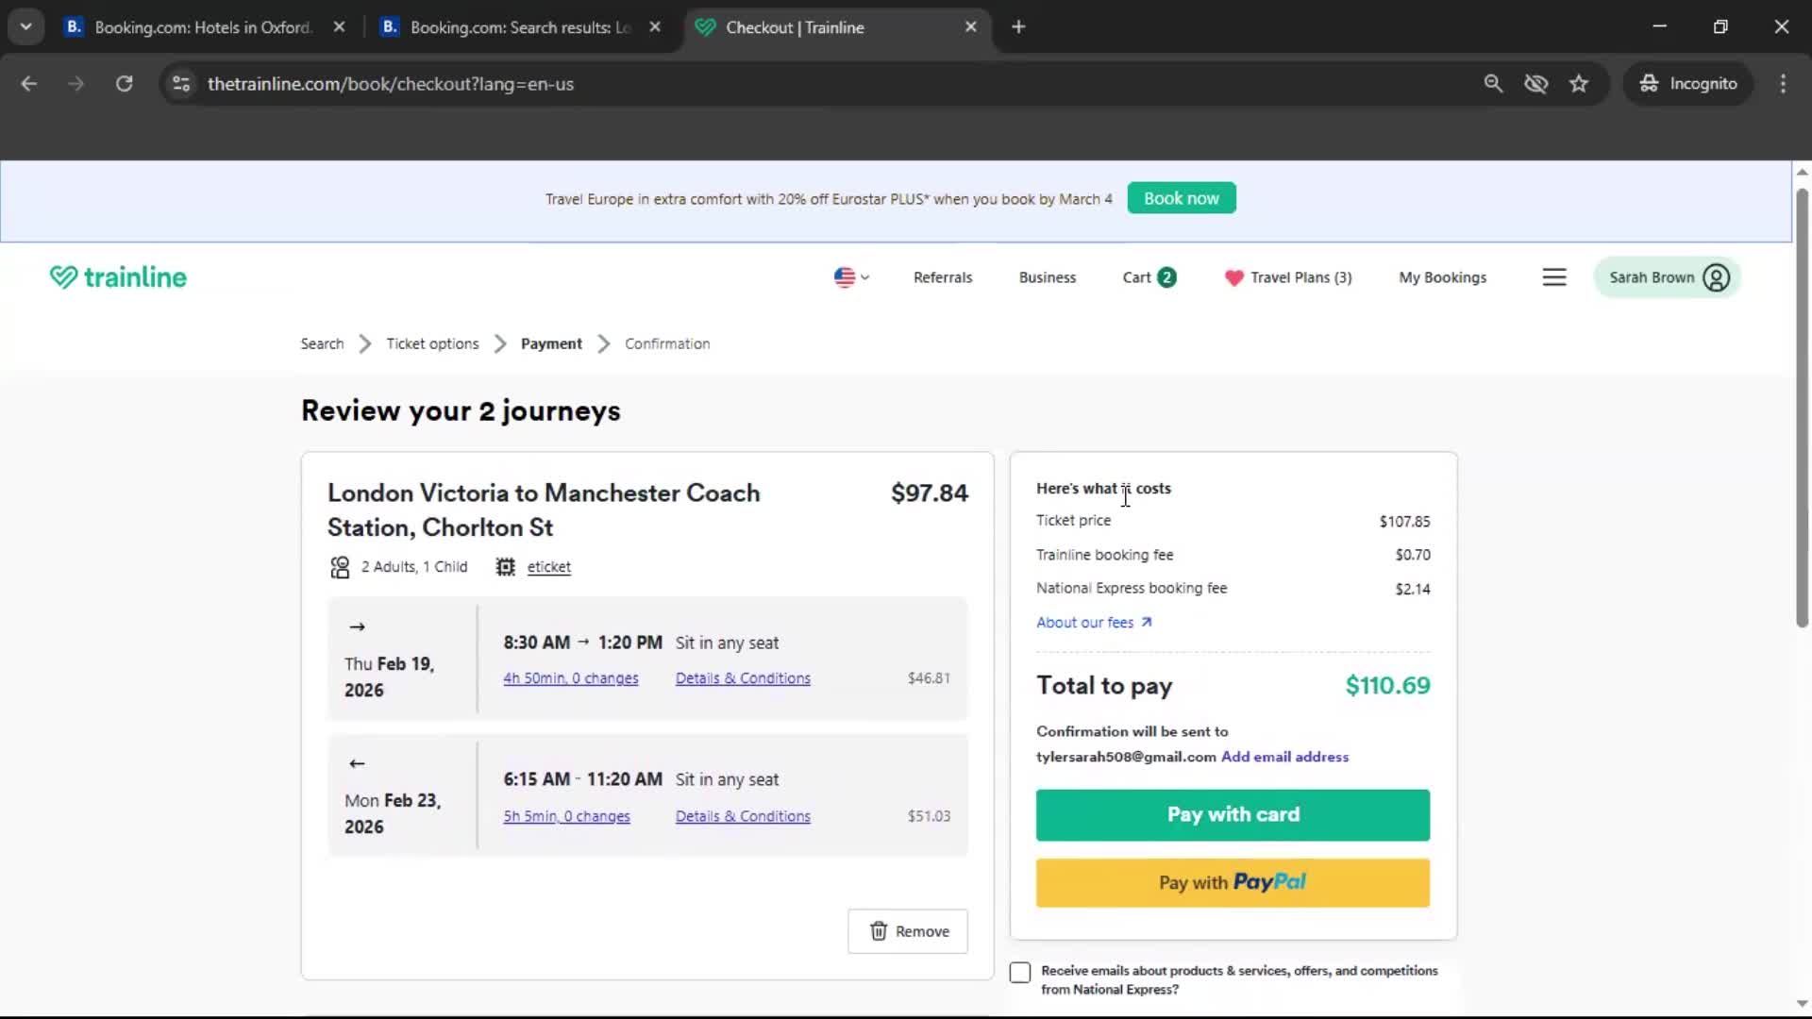Click the trash icon on Remove button
Image resolution: width=1812 pixels, height=1019 pixels.
coord(880,931)
